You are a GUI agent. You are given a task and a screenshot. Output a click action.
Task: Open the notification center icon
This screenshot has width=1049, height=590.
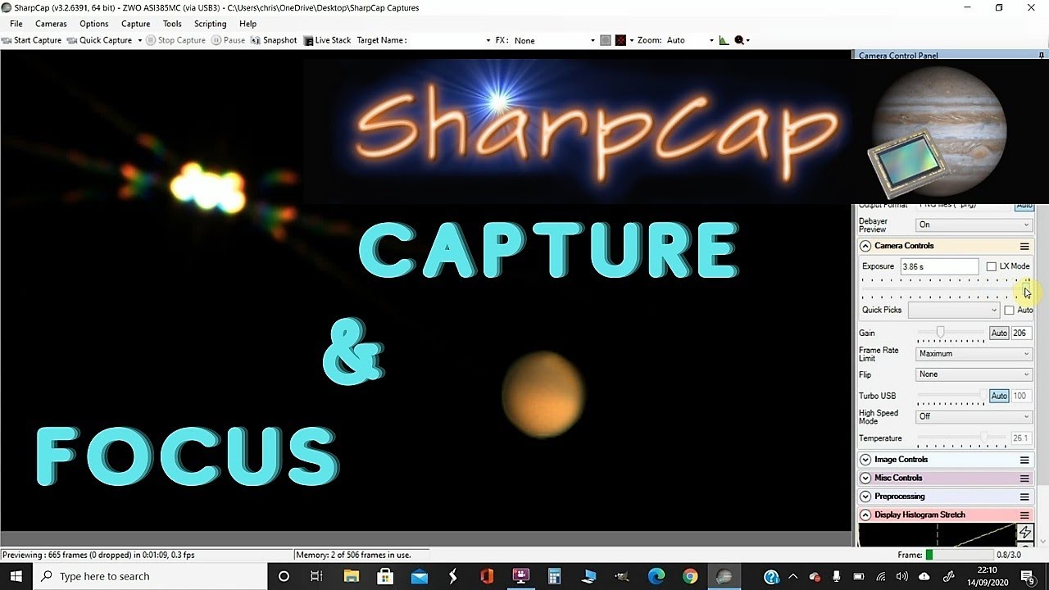[x=1027, y=576]
